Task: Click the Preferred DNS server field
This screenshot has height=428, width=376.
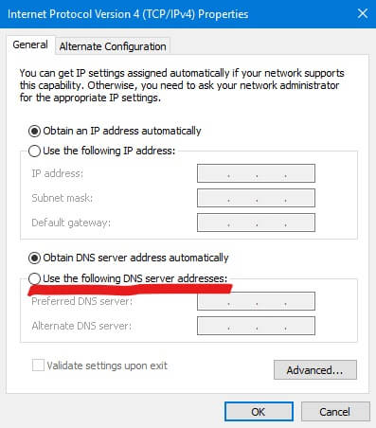Action: click(x=256, y=301)
